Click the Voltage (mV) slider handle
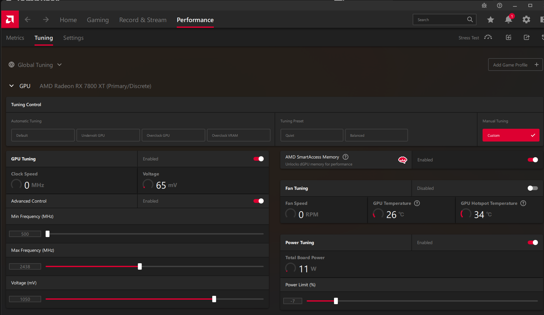This screenshot has width=544, height=315. (214, 299)
